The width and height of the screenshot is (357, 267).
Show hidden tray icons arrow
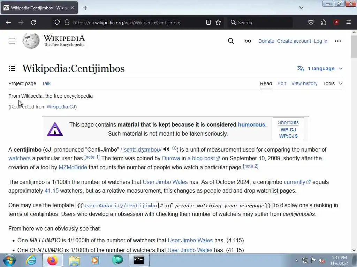[296, 260]
